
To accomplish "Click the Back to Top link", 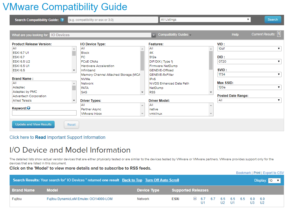I will click(132, 180).
